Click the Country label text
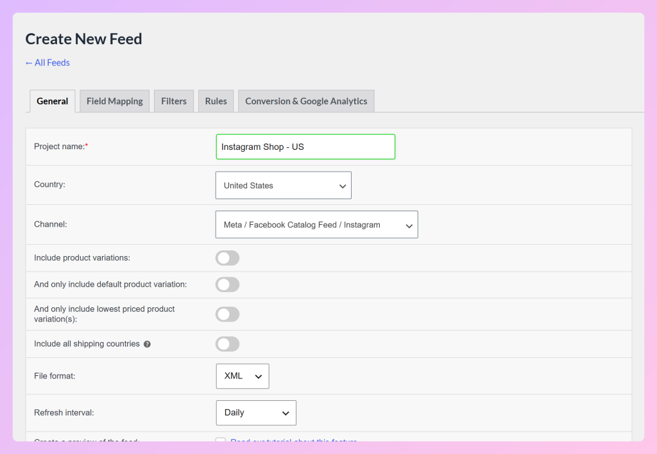Screen dimensions: 657x454 point(49,184)
